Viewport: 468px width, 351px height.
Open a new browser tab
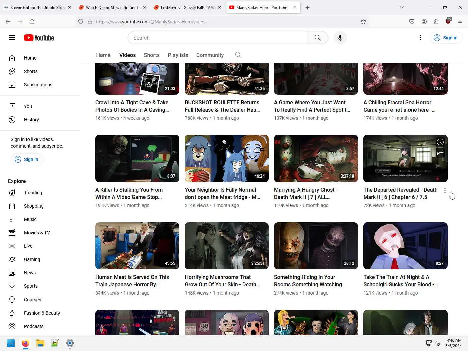click(307, 7)
